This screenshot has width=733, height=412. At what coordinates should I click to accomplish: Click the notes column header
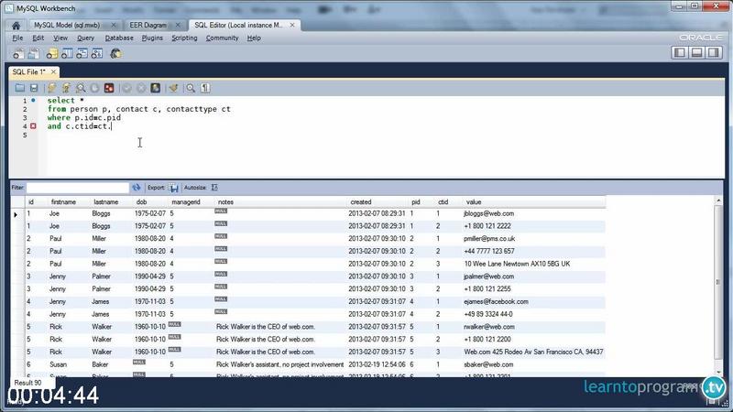pyautogui.click(x=225, y=202)
